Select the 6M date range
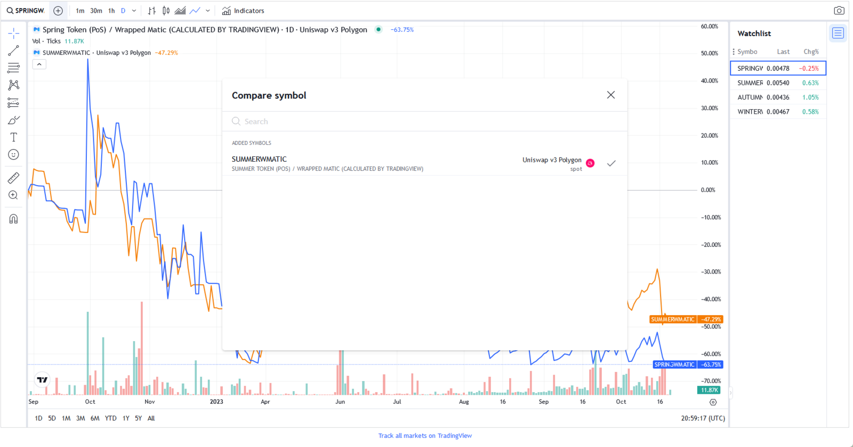Screen dimensions: 853x447 (95, 418)
